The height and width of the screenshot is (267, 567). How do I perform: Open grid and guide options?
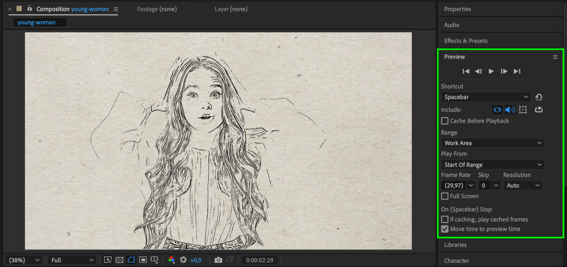click(155, 260)
